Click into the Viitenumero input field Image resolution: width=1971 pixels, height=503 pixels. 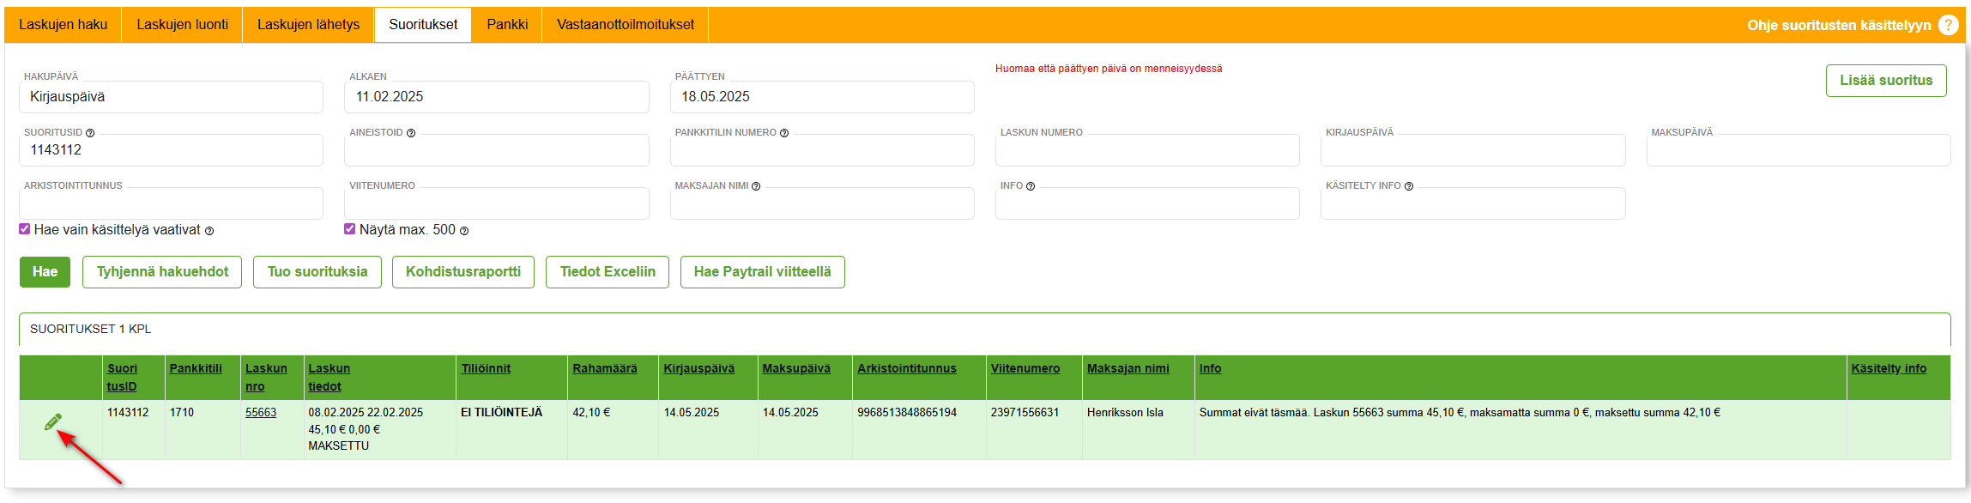[x=496, y=204]
